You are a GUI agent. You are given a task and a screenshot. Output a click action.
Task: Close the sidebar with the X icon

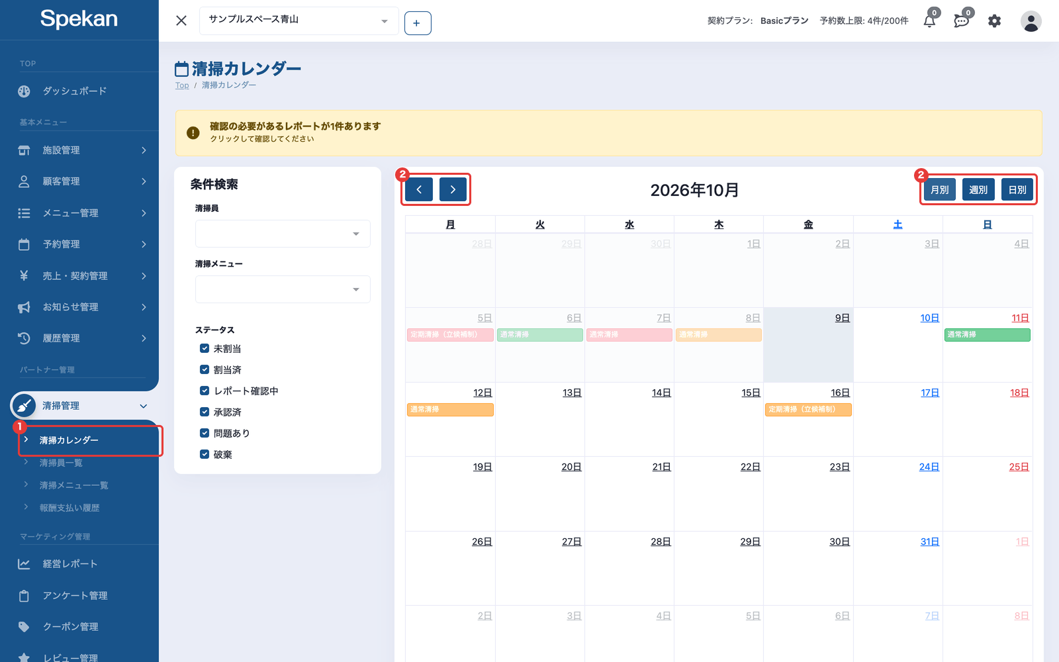(x=181, y=21)
